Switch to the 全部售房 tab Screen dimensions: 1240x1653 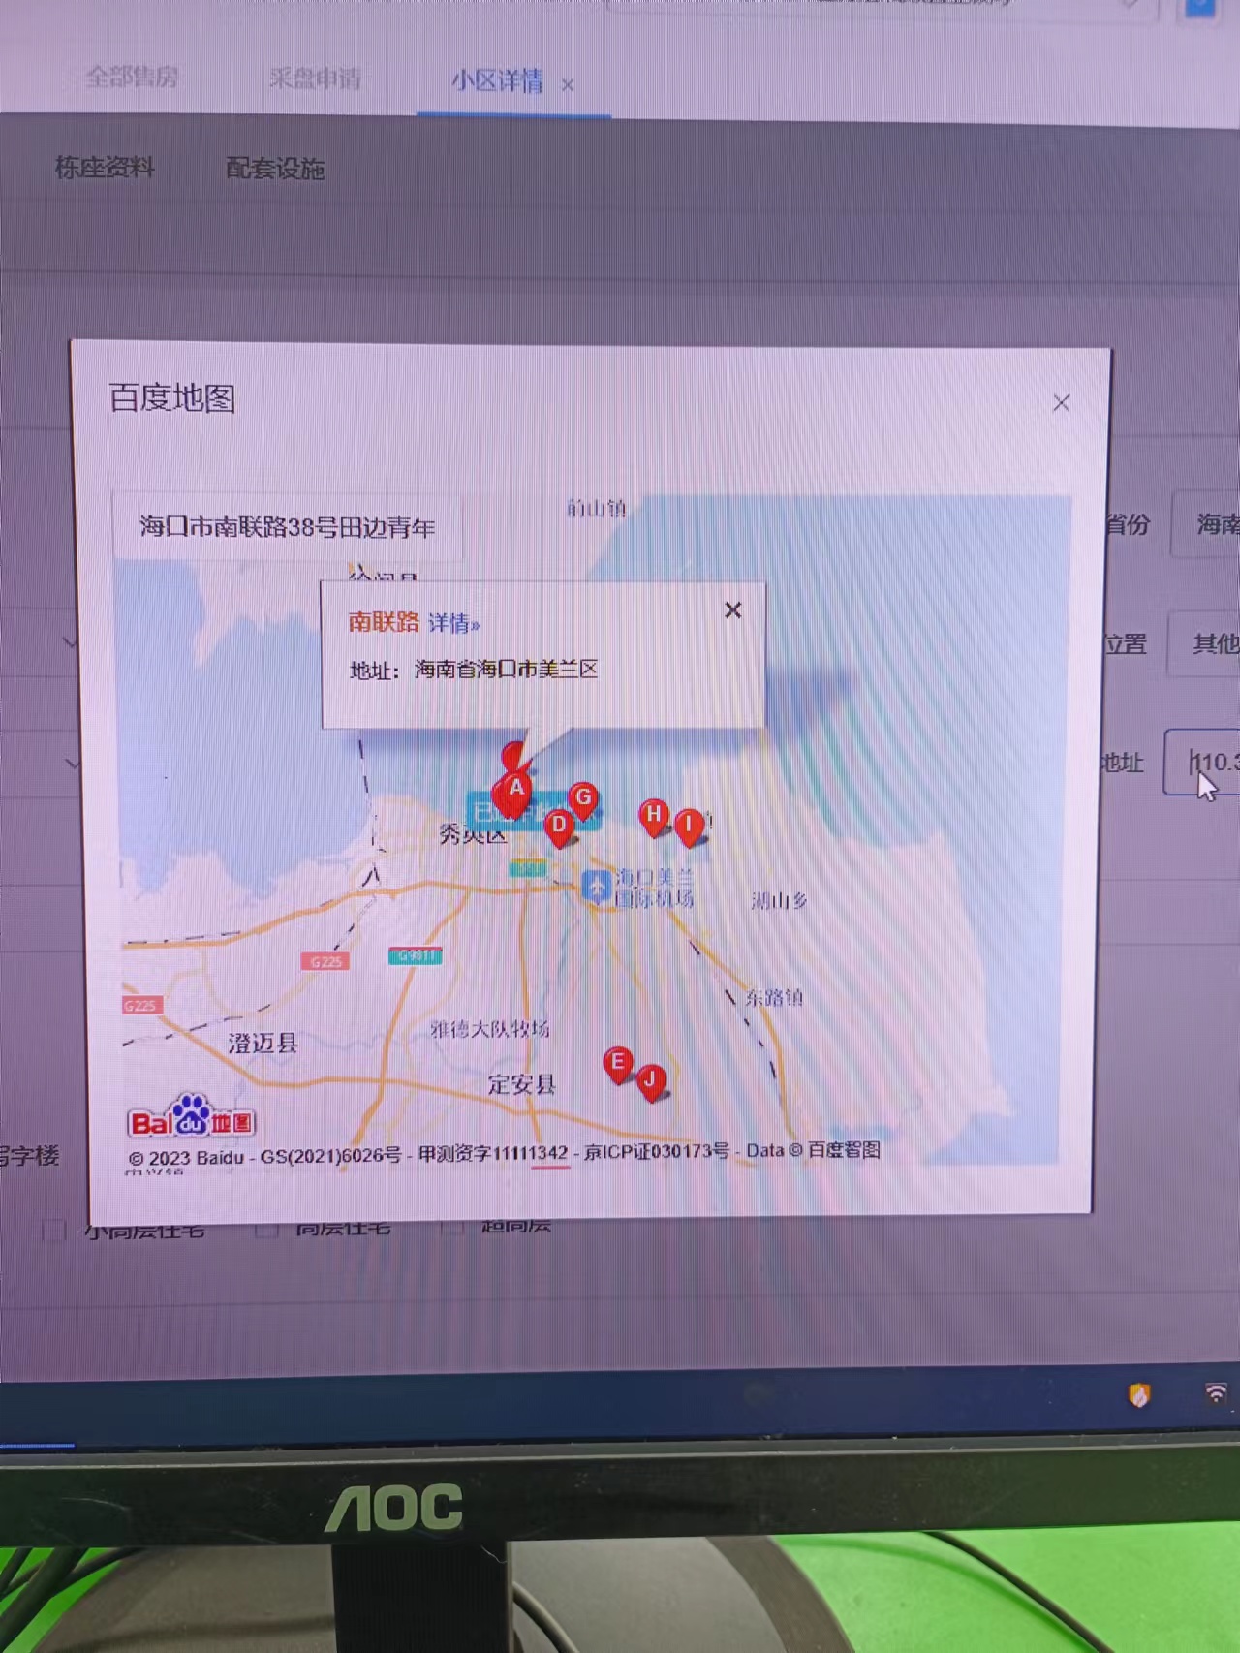[132, 78]
